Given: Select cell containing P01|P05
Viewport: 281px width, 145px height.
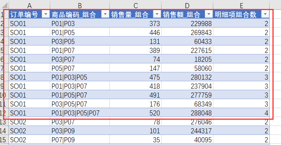Looking at the screenshot, I should coord(80,32).
